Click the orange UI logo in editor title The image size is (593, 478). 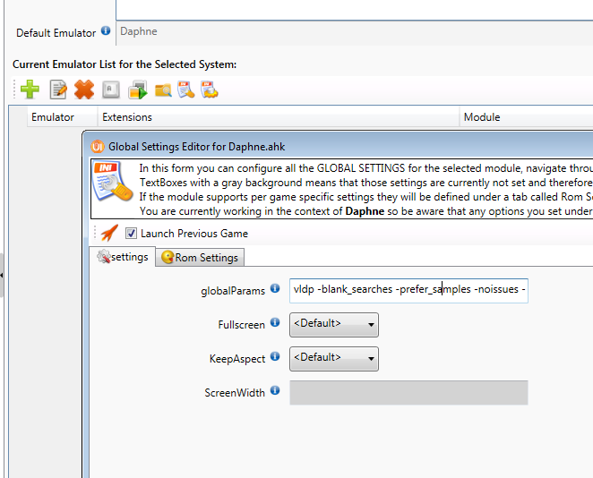tap(98, 146)
